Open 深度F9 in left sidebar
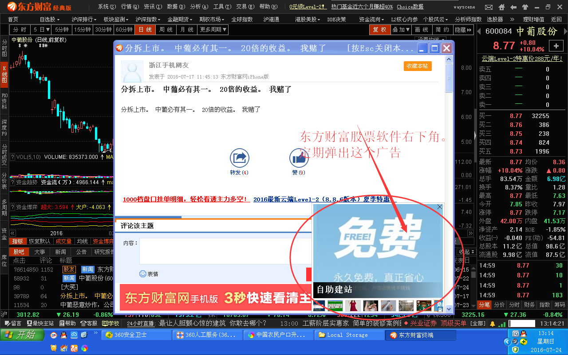 (x=4, y=128)
